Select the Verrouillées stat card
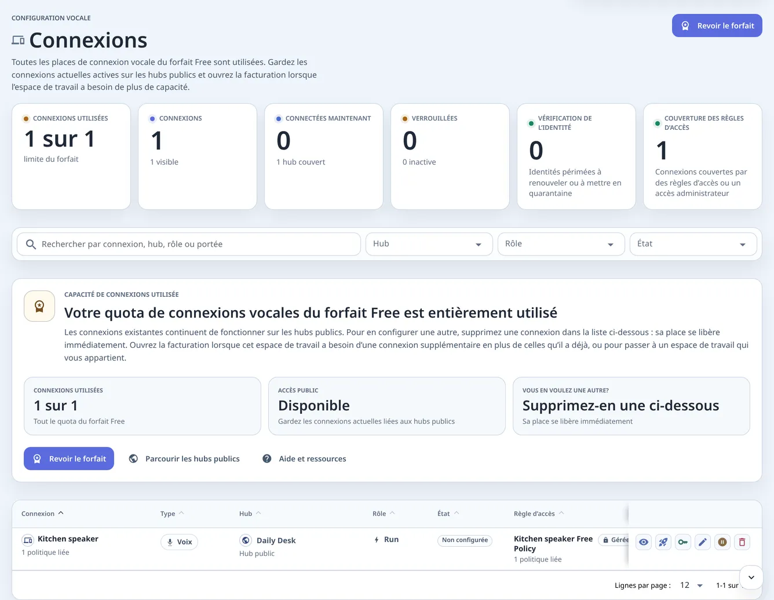 [450, 157]
